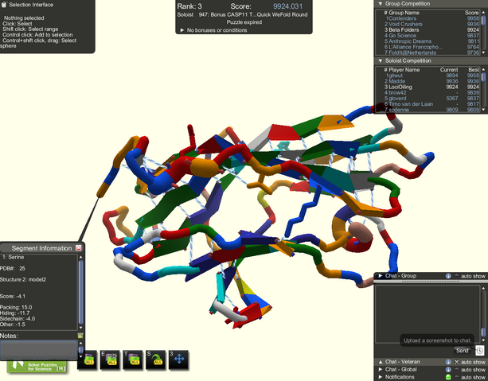Click the chat window scrollbar thumb

(x=483, y=332)
